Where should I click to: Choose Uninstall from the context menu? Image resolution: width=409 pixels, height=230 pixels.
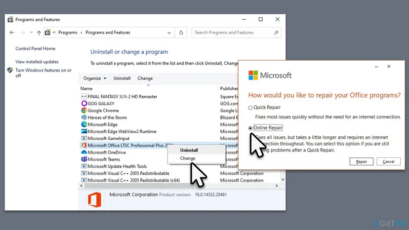189,150
